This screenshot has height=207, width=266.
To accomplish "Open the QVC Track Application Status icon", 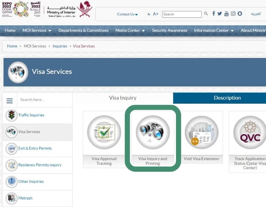I will [250, 132].
